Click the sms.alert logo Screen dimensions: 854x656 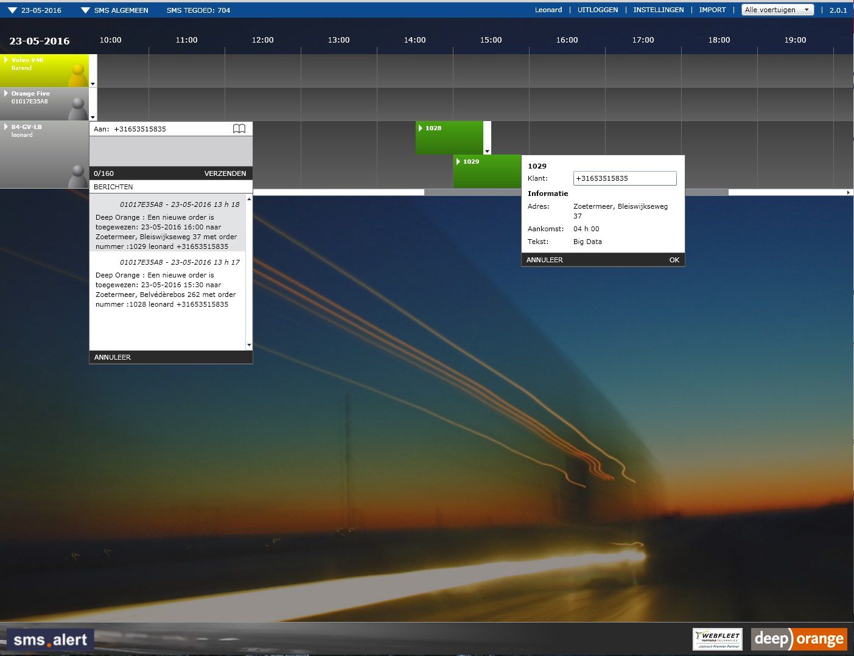point(51,640)
